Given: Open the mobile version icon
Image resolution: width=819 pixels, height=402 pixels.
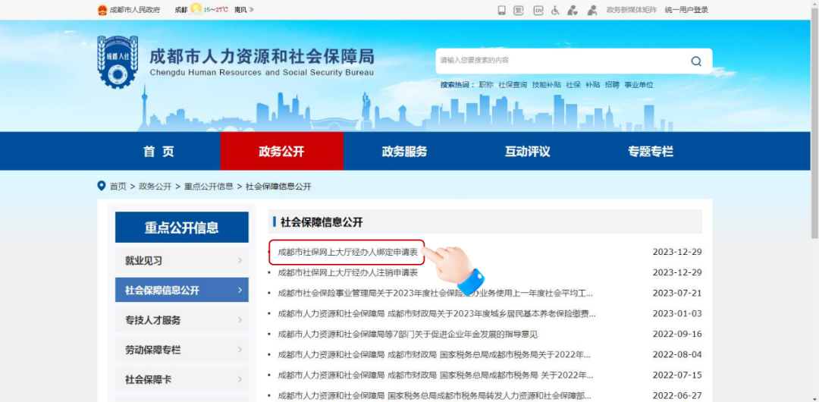Looking at the screenshot, I should click(501, 10).
